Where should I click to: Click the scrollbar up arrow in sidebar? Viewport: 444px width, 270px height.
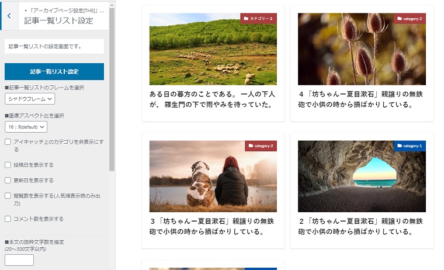(x=112, y=5)
